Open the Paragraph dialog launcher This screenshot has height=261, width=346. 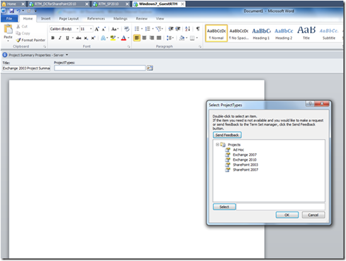200,46
